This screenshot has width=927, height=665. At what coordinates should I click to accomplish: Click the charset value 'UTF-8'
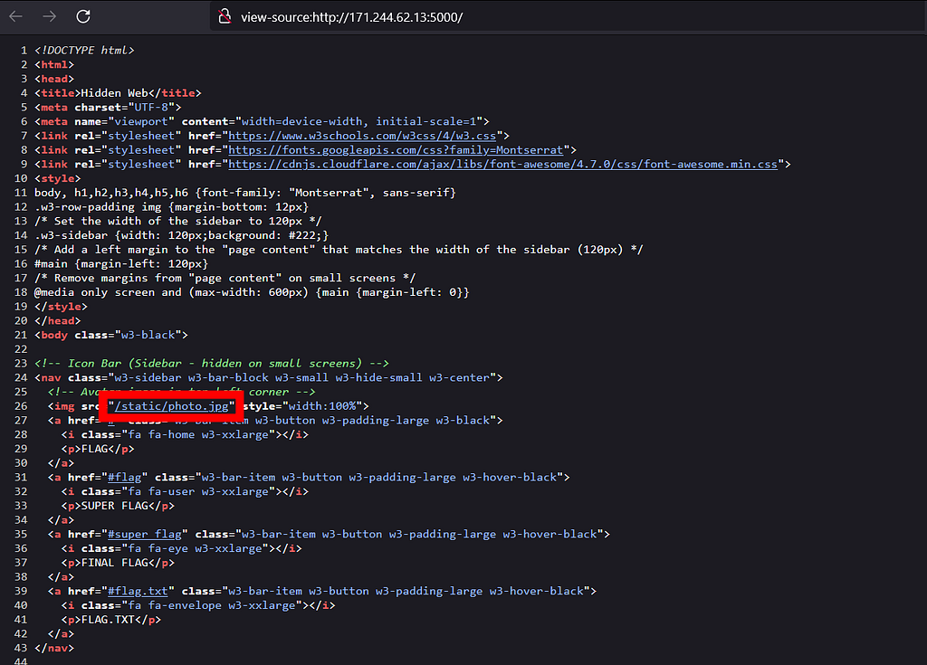[x=151, y=108]
